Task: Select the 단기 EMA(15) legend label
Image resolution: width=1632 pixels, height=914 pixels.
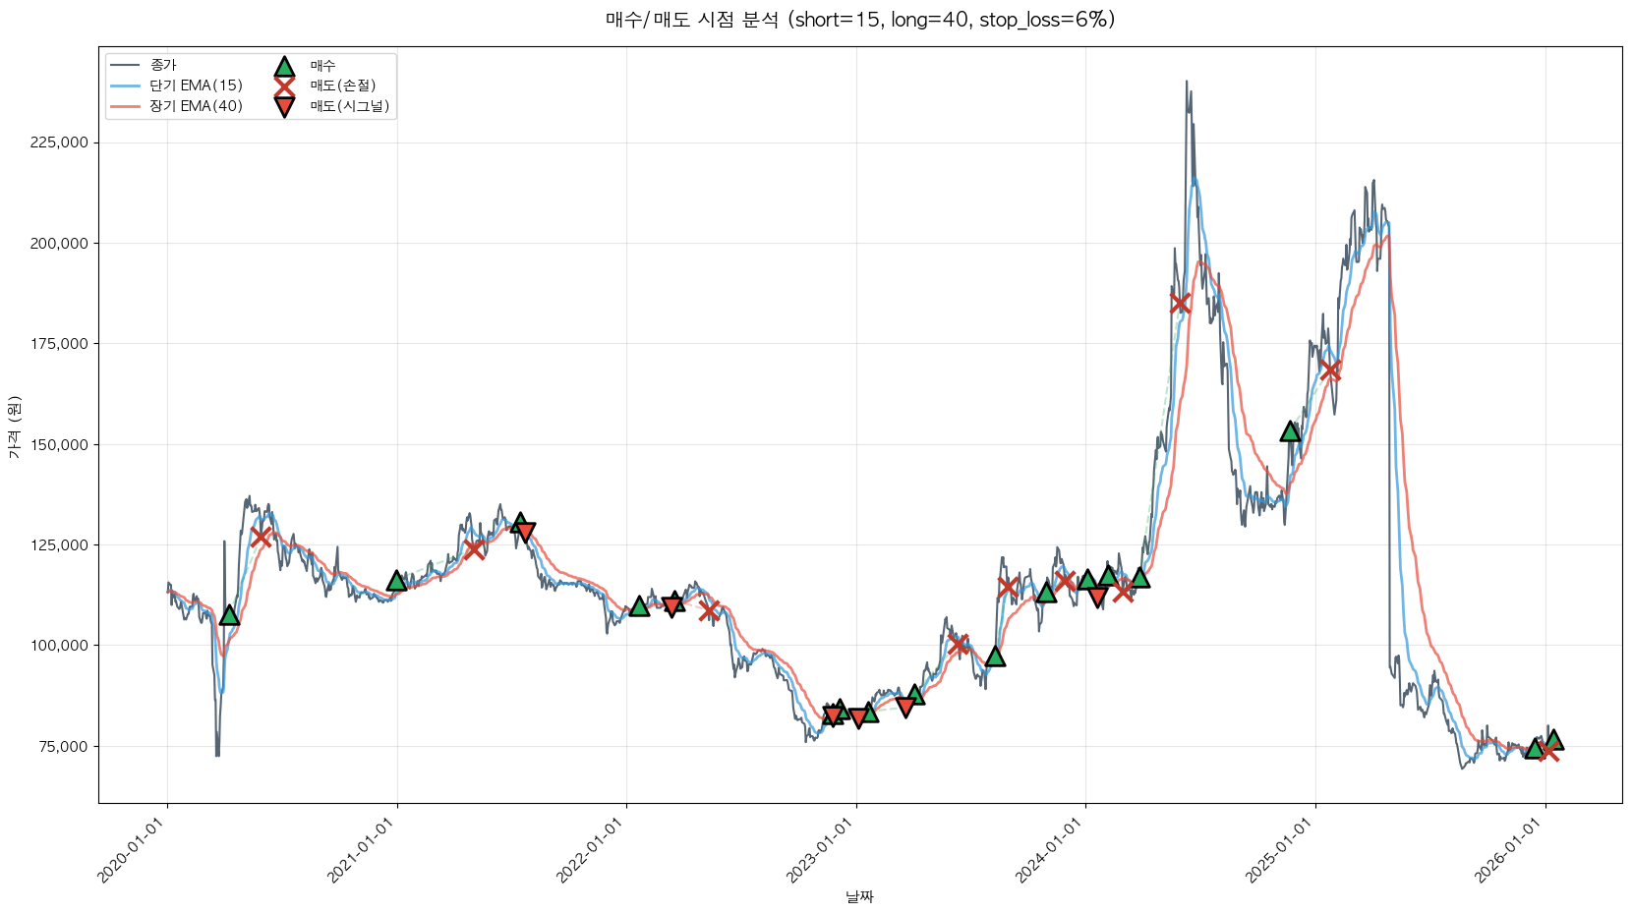Action: (x=196, y=86)
